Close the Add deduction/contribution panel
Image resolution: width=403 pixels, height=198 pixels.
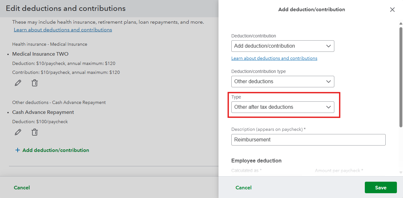(x=392, y=10)
